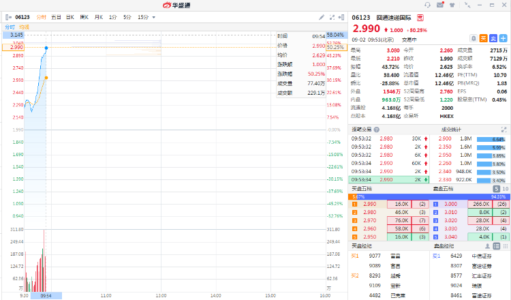Select the pencil drawing tool icon
This screenshot has height=300, width=511.
(x=322, y=17)
